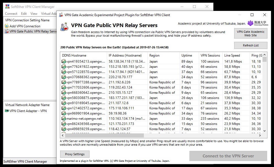
Task: Click Connect to the VPN Server button
Action: 228,156
